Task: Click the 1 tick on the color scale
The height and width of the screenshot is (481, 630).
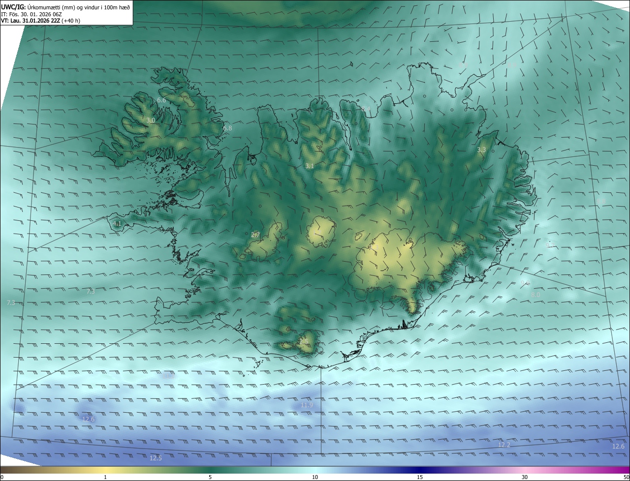Action: [x=105, y=477]
